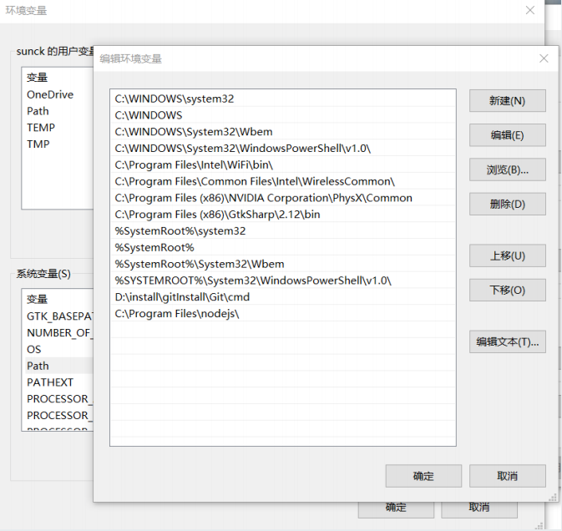Close the 环境变量 window
Viewport: 562px width, 531px height.
click(x=529, y=10)
